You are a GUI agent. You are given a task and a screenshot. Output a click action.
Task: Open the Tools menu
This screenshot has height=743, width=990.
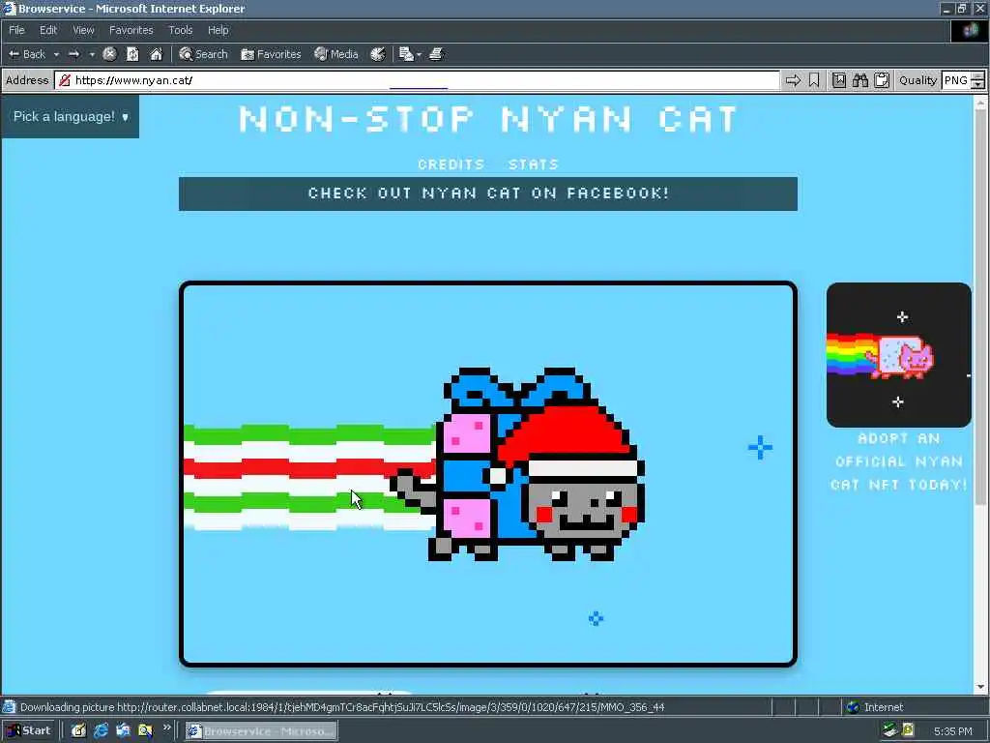click(180, 30)
